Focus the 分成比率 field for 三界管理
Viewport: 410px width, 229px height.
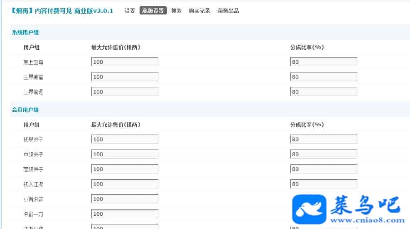tap(324, 92)
